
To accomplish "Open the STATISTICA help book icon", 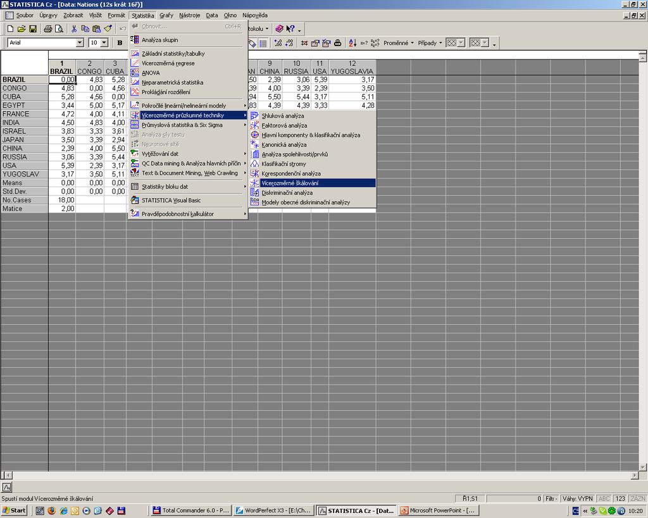I will coord(279,28).
